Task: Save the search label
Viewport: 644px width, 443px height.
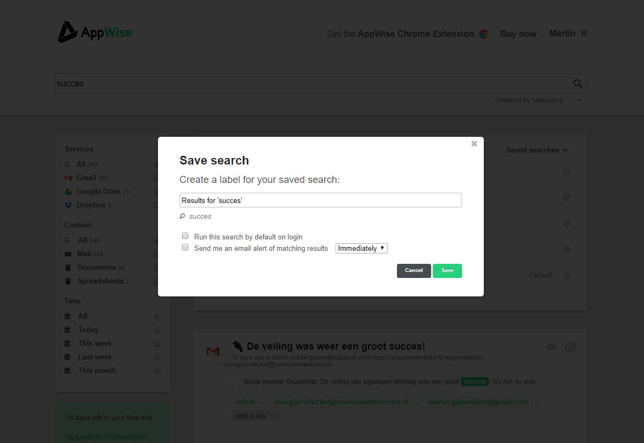Action: pyautogui.click(x=447, y=270)
